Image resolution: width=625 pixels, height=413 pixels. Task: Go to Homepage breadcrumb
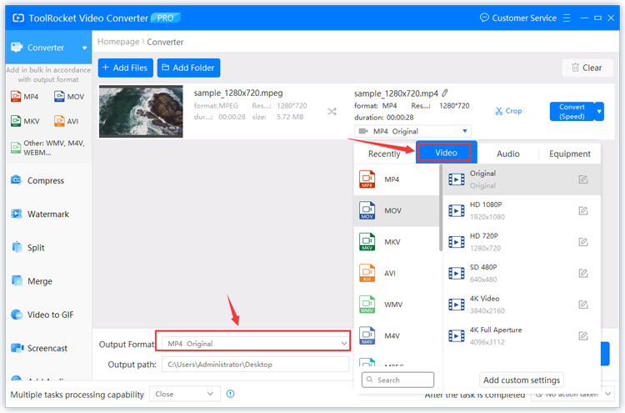118,42
